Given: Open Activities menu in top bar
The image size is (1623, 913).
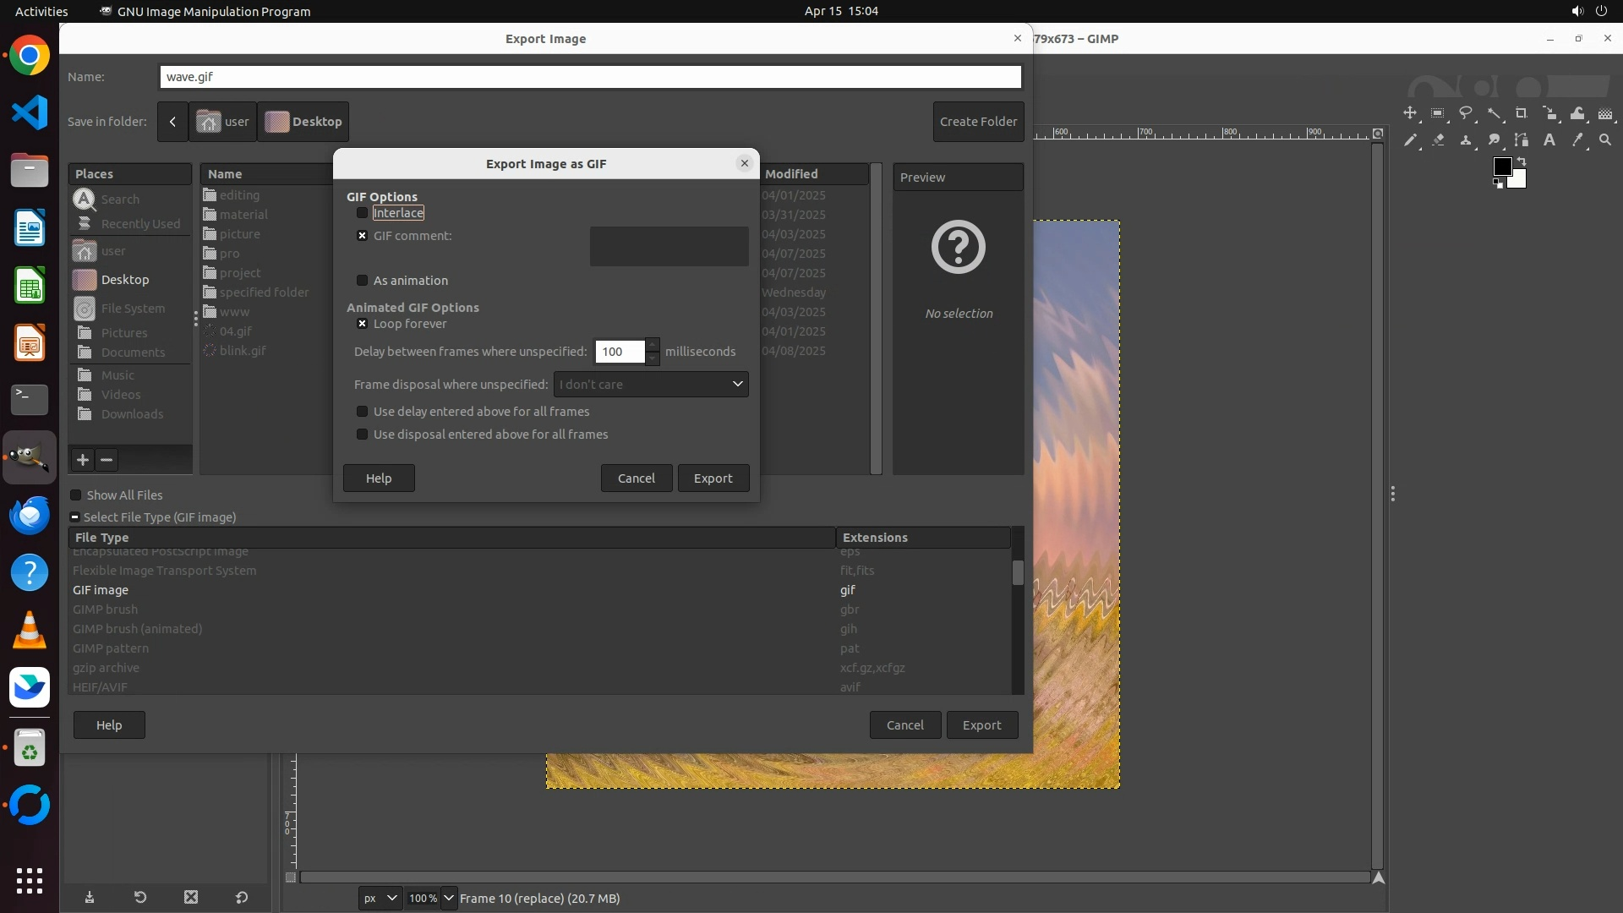Looking at the screenshot, I should click(x=41, y=11).
